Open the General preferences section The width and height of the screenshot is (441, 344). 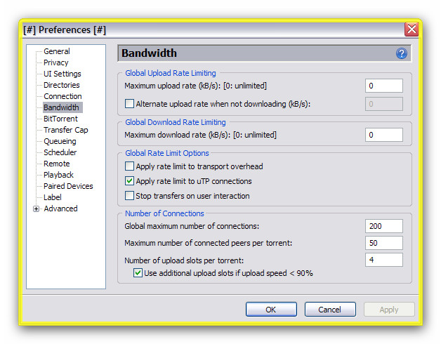[56, 51]
